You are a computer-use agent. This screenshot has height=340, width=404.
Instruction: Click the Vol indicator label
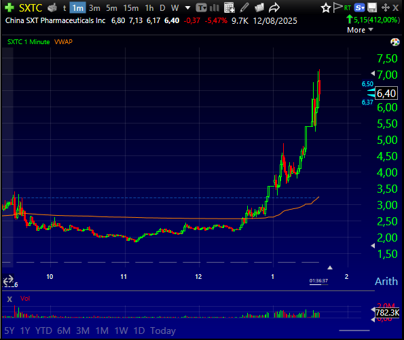coord(25,299)
